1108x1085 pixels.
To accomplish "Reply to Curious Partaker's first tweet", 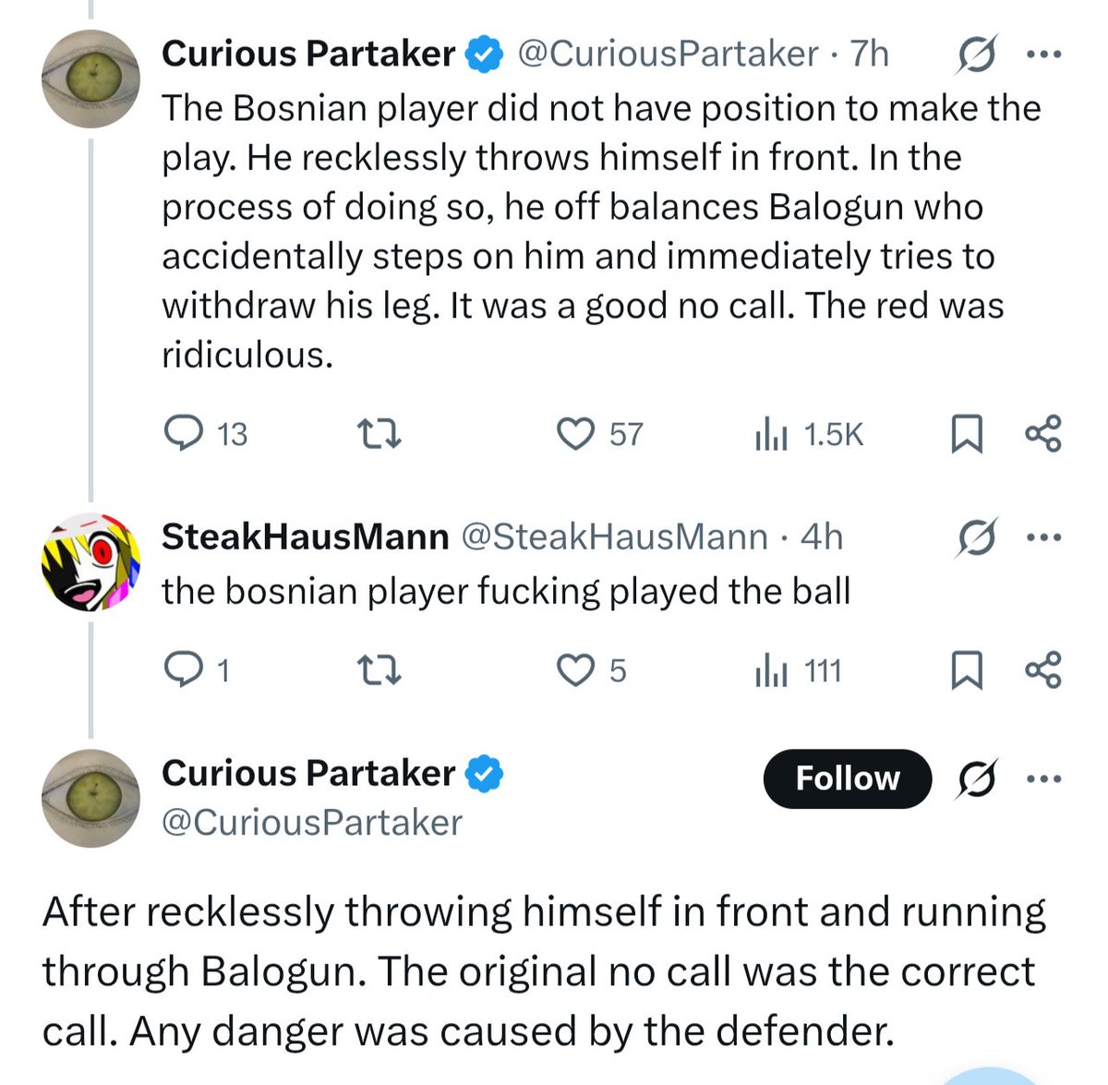I will [x=205, y=433].
